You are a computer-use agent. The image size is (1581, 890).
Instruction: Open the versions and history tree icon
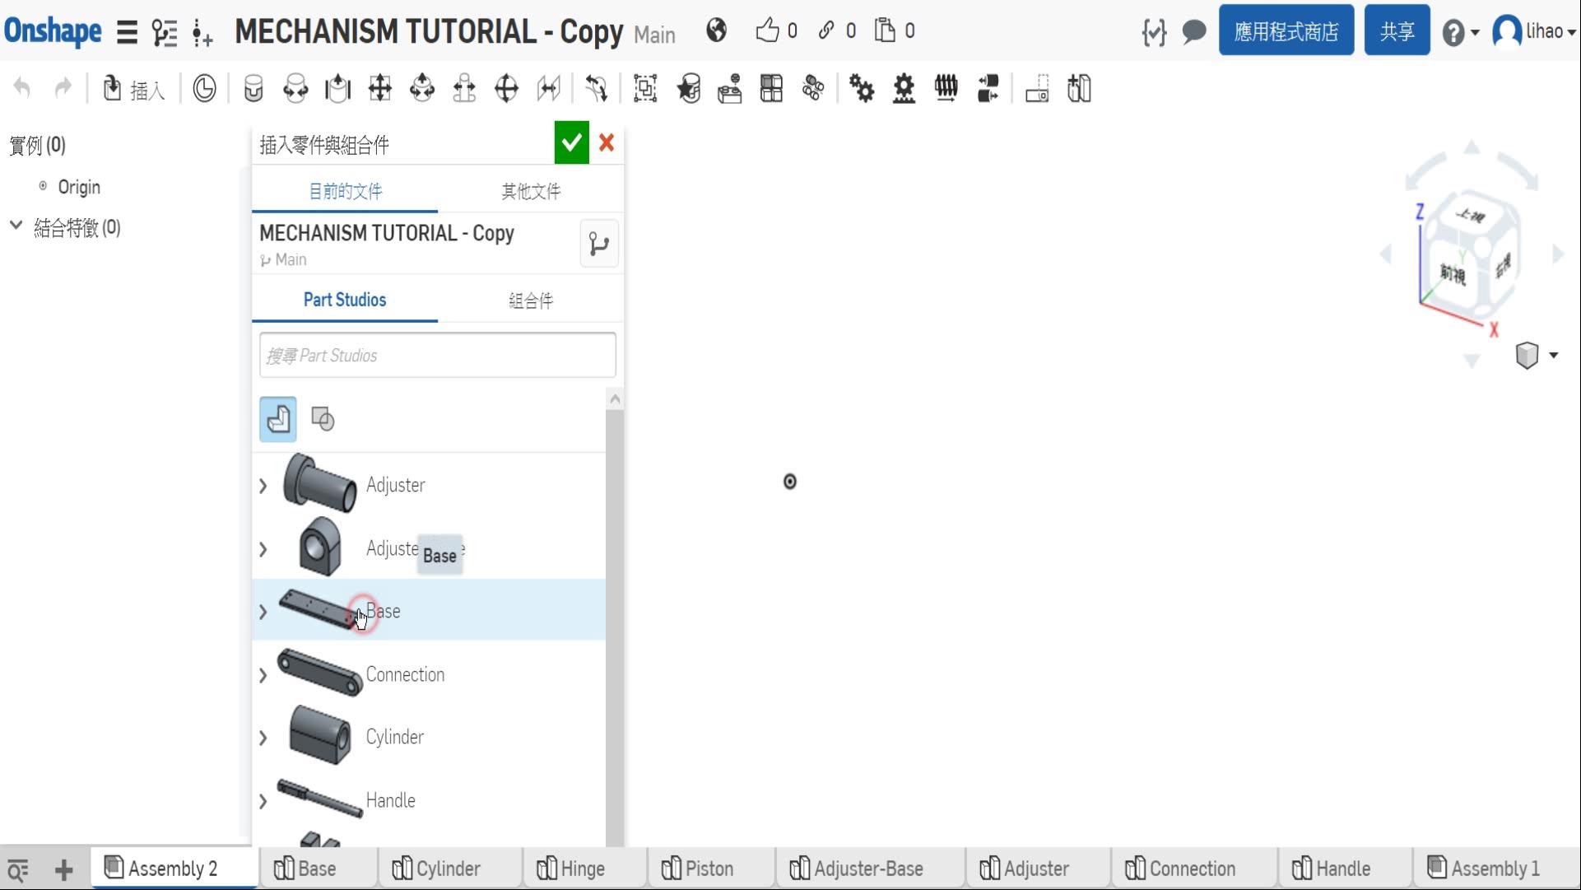click(x=165, y=32)
